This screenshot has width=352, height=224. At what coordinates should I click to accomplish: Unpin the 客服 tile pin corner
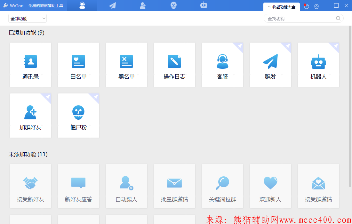pyautogui.click(x=240, y=46)
